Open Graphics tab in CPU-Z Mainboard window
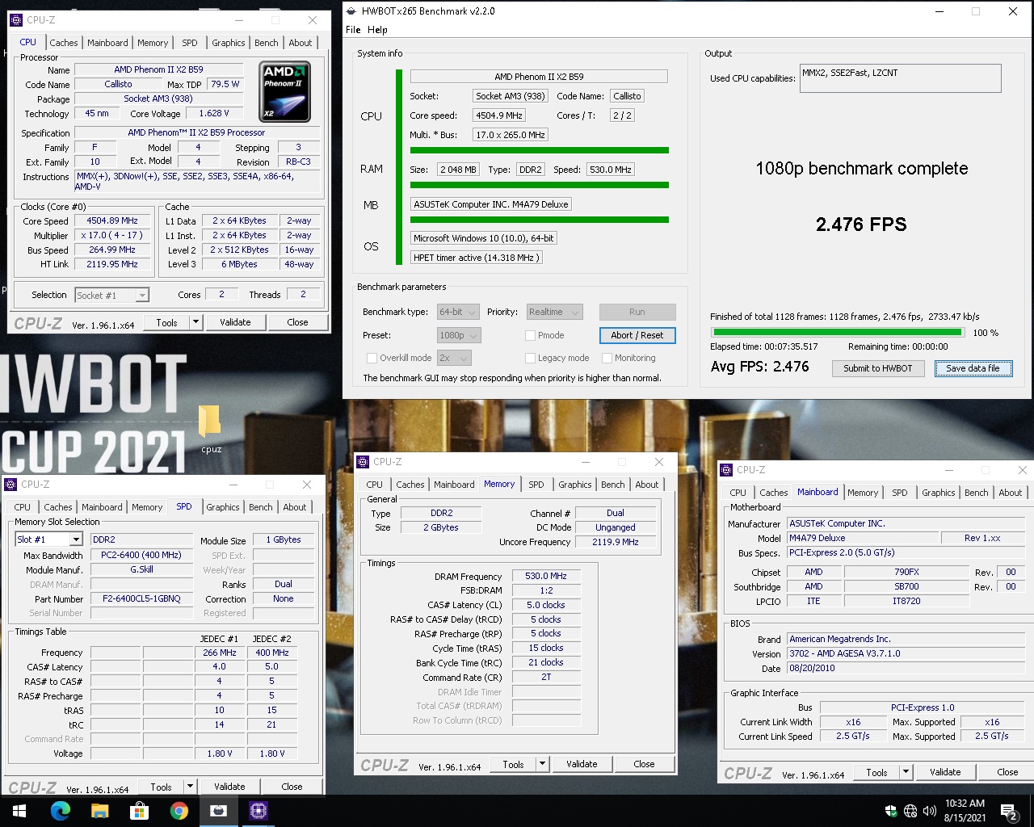1034x827 pixels. [939, 493]
